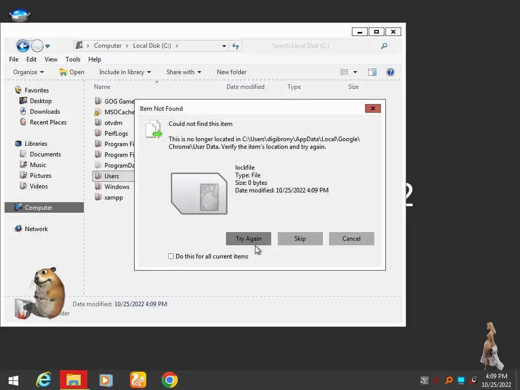This screenshot has width=520, height=390.
Task: Expand the Organize dropdown
Action: coord(28,72)
